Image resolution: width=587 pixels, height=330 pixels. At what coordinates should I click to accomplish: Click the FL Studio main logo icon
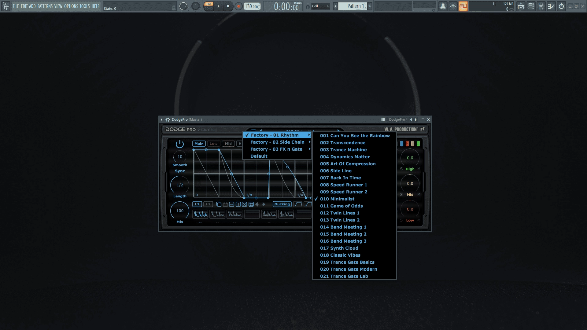tap(6, 6)
